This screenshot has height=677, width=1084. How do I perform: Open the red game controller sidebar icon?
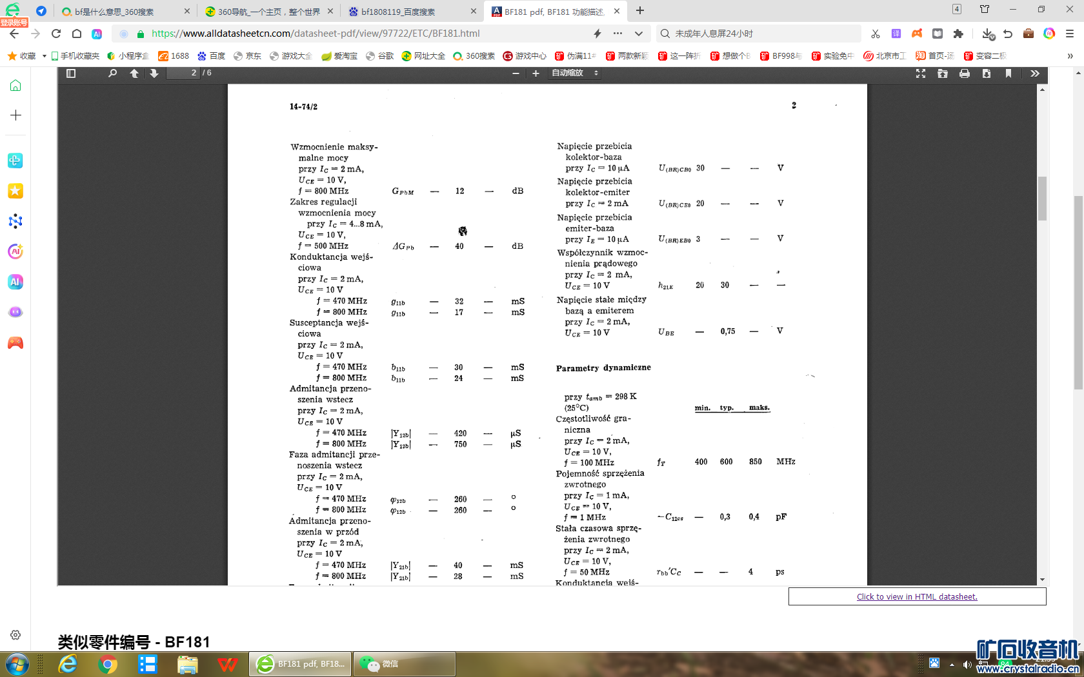click(x=15, y=342)
